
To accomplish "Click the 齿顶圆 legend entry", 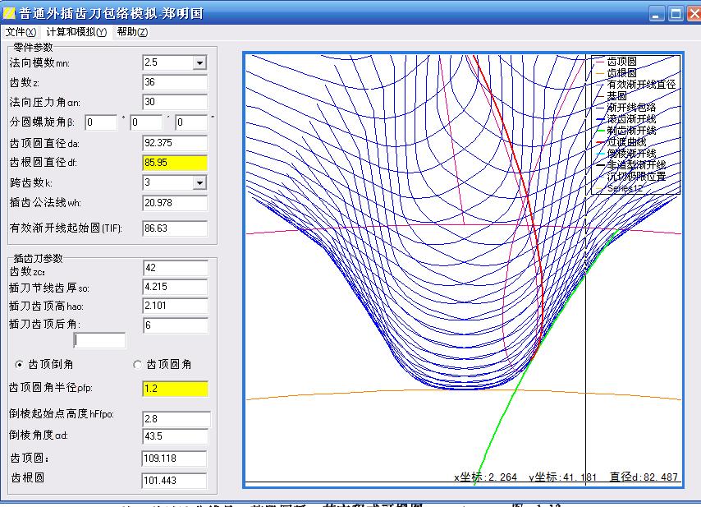I will click(616, 62).
